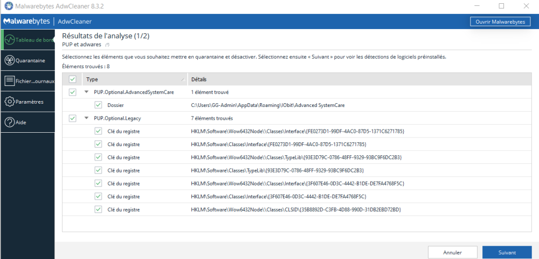
Task: Click the Wow6432Node Interface {FE0273D1 registry path
Action: (298, 131)
